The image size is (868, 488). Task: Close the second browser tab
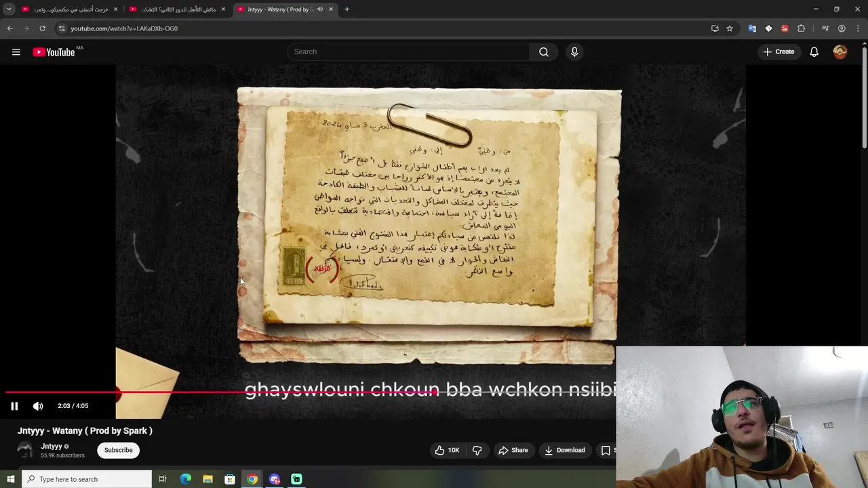pyautogui.click(x=223, y=9)
